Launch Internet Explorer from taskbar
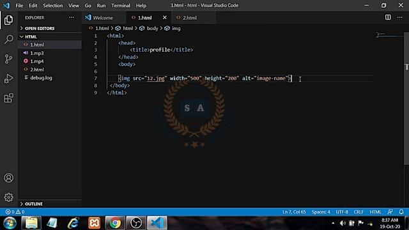The height and width of the screenshot is (230, 409). coord(73,223)
